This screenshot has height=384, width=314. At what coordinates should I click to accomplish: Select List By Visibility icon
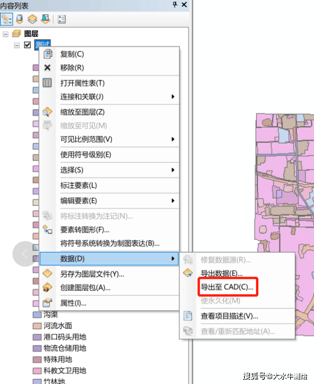(x=32, y=19)
